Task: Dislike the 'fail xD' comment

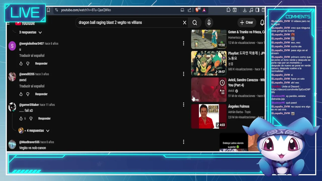Action: (x=31, y=119)
